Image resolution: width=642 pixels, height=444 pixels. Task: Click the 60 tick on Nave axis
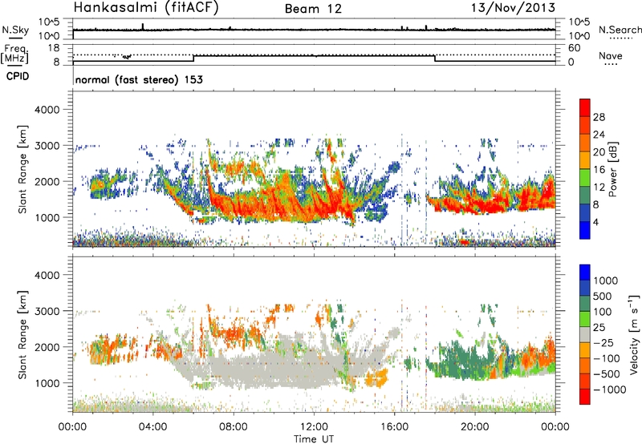pyautogui.click(x=574, y=48)
